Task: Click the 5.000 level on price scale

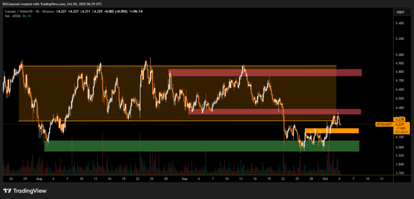Action: click(399, 54)
